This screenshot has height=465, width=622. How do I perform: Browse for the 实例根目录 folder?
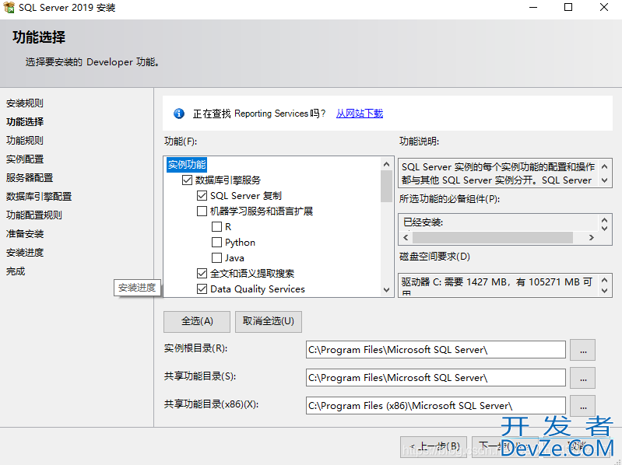click(x=583, y=350)
